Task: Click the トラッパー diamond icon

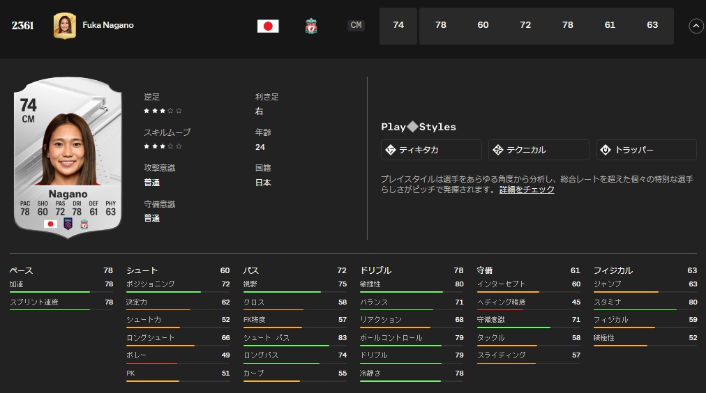Action: [606, 150]
